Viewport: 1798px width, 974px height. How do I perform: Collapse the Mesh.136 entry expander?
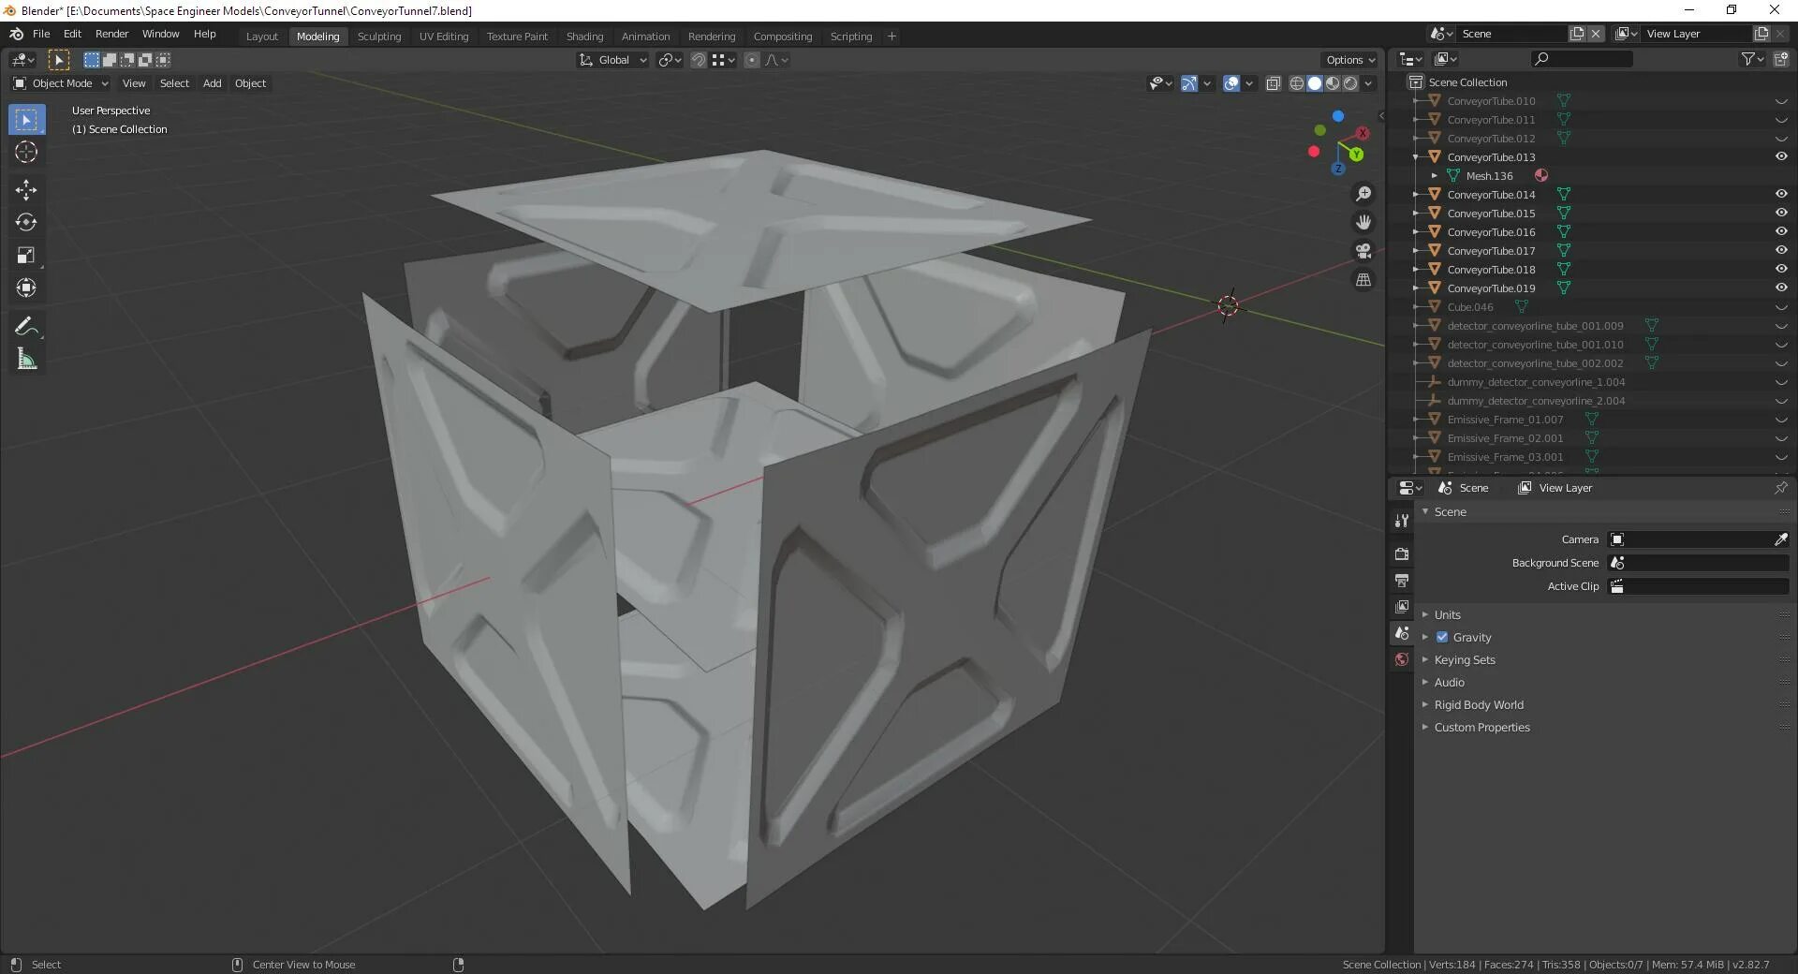[1435, 175]
